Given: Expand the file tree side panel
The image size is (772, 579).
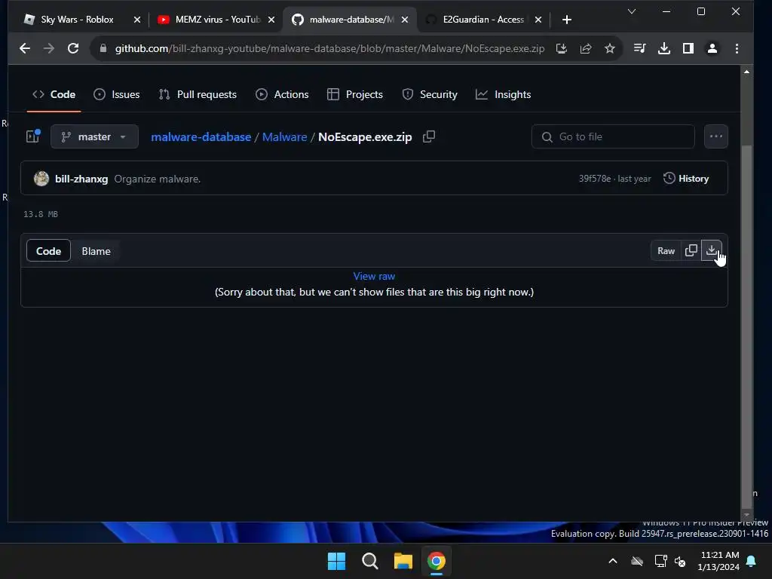Looking at the screenshot, I should [x=33, y=136].
